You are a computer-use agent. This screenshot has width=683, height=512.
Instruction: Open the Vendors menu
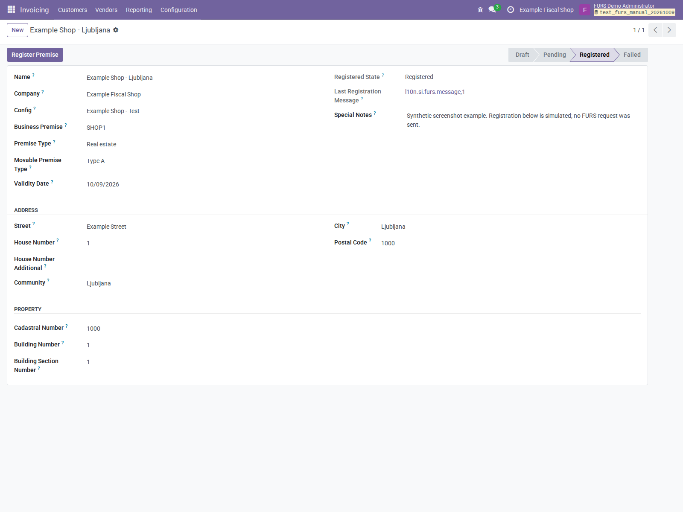point(106,10)
